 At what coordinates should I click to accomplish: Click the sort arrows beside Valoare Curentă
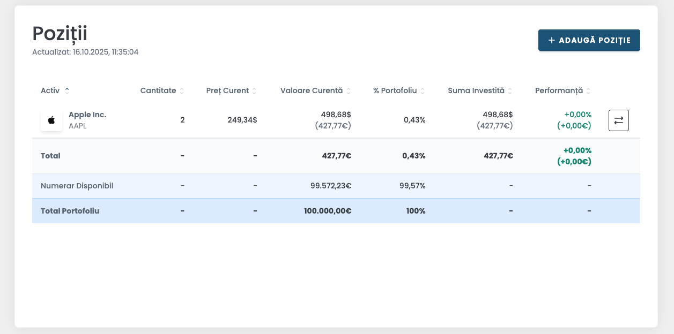point(349,91)
